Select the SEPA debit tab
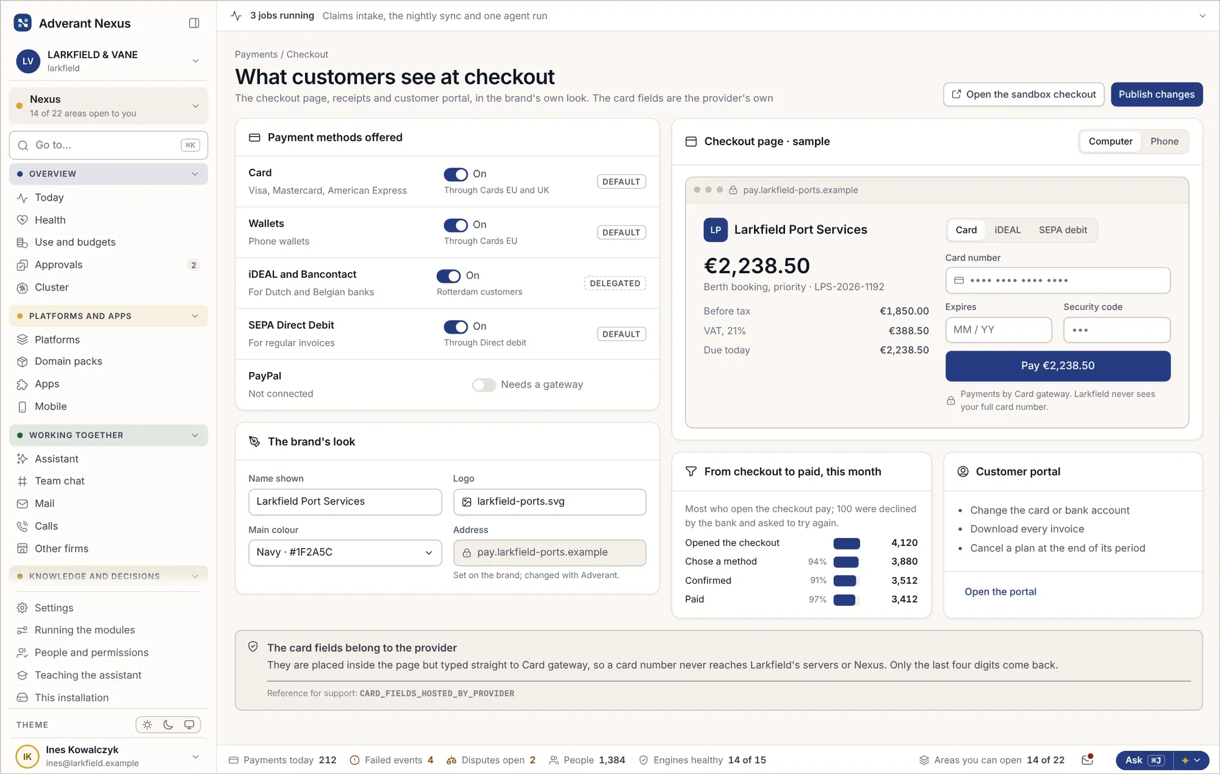This screenshot has height=774, width=1220. pyautogui.click(x=1063, y=230)
